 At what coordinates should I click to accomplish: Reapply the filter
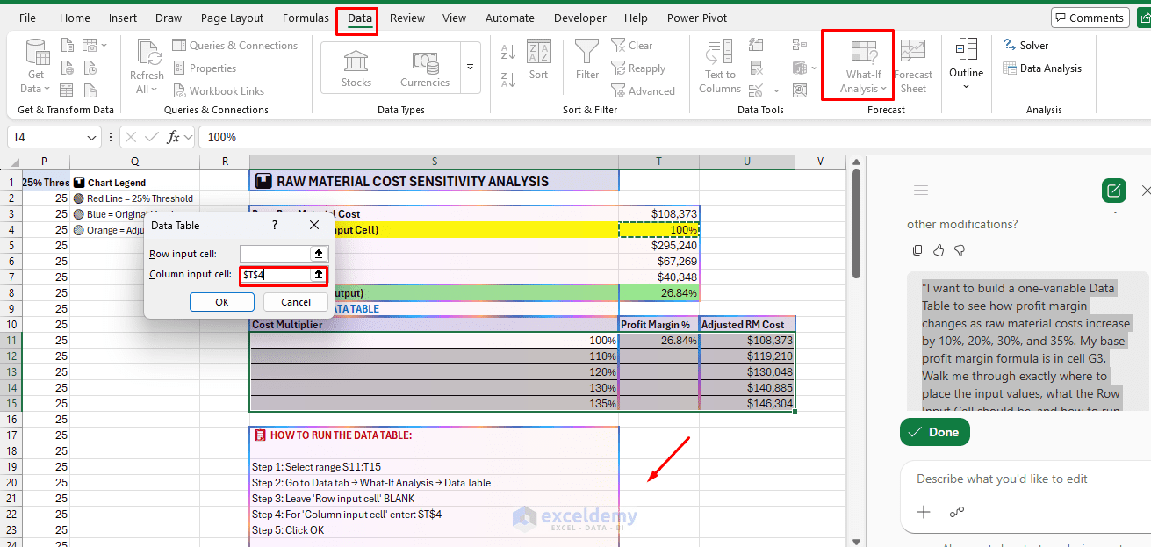click(x=639, y=68)
